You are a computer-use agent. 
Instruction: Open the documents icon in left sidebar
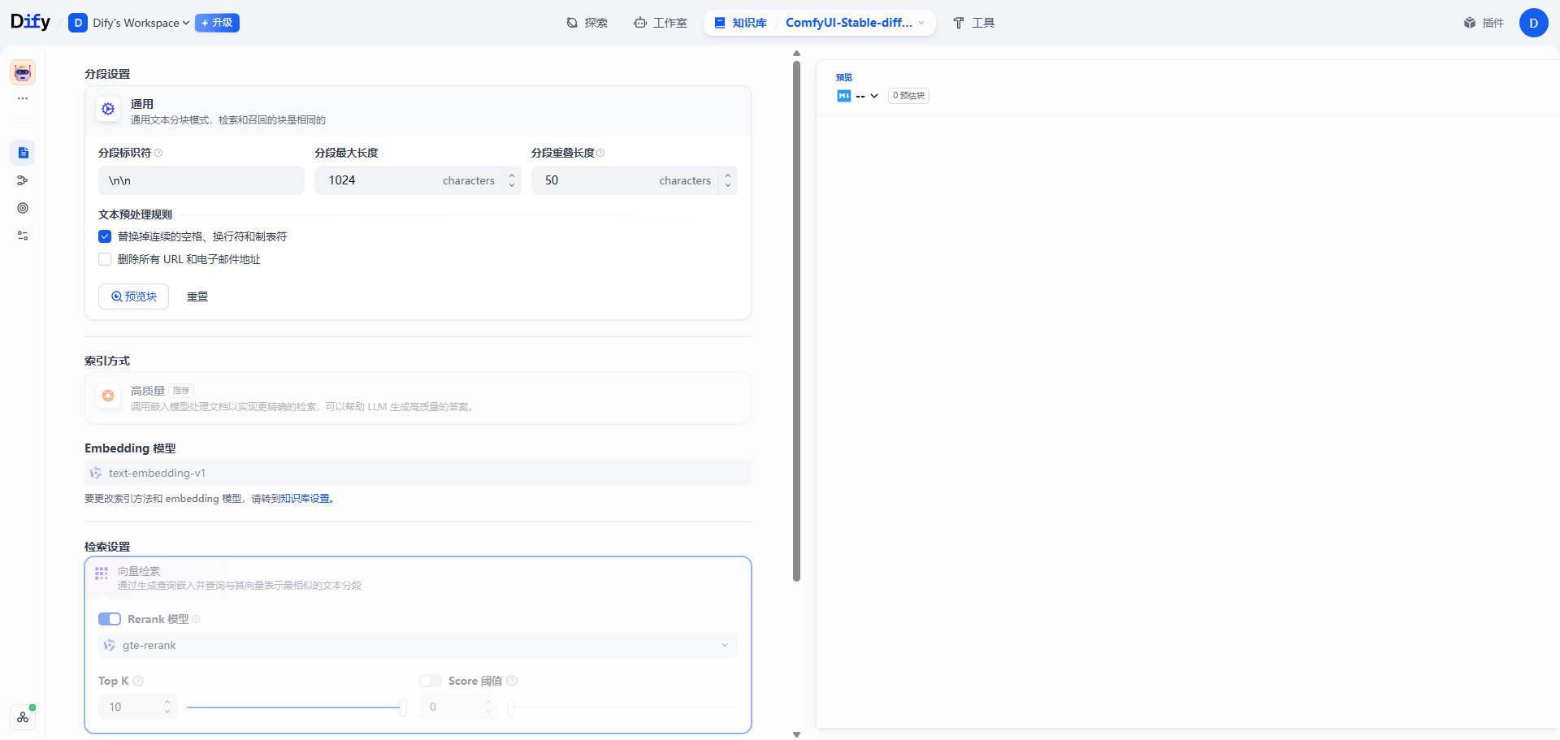pos(23,153)
